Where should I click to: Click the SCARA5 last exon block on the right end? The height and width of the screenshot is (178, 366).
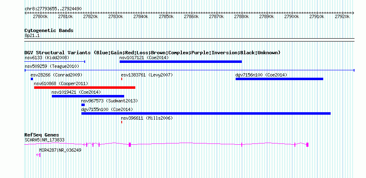click(x=308, y=144)
